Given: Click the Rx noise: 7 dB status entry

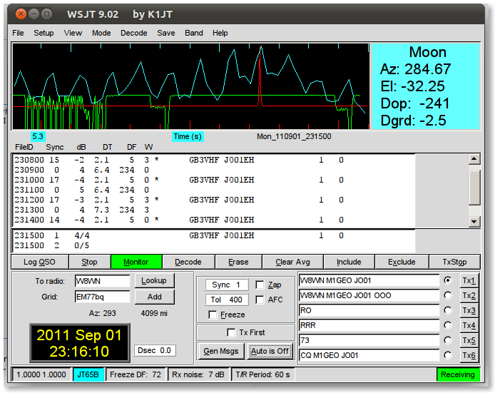Looking at the screenshot, I should pos(198,374).
